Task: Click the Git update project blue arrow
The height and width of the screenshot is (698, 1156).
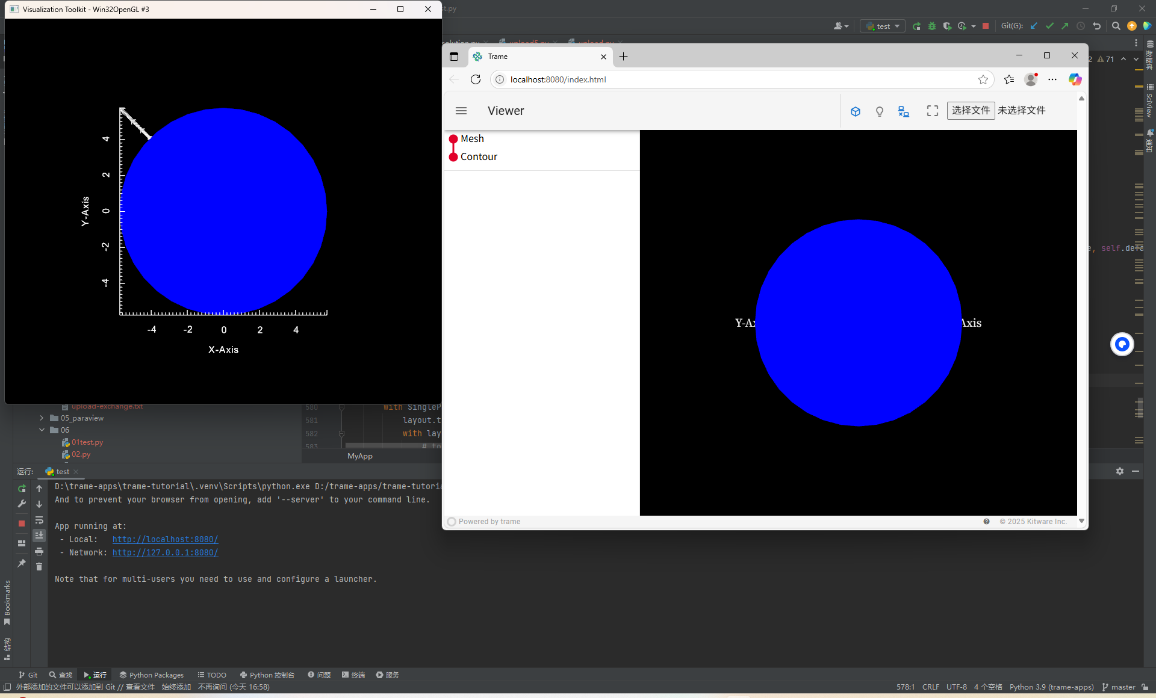Action: (x=1034, y=26)
